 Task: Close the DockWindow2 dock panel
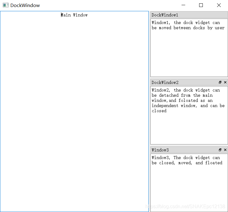pyautogui.click(x=225, y=82)
